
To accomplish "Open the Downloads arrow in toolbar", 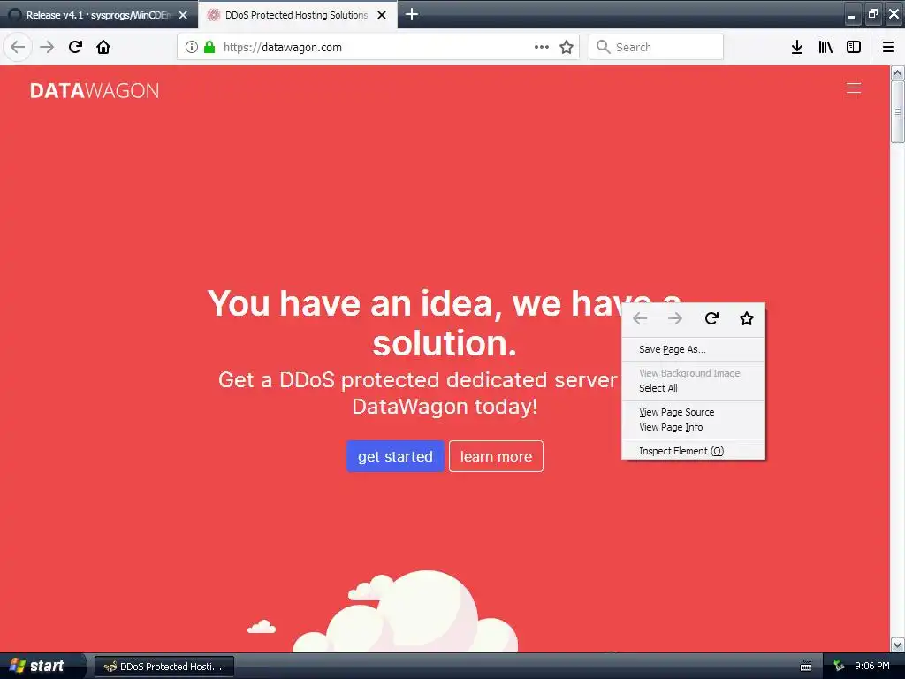I will tap(797, 47).
